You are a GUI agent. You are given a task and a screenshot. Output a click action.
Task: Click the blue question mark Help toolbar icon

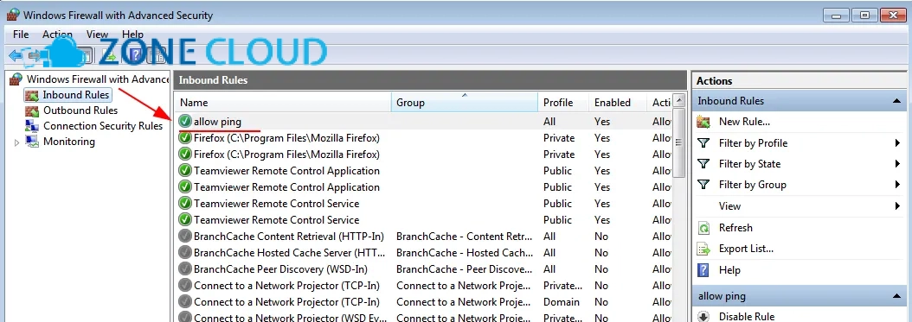click(x=136, y=56)
